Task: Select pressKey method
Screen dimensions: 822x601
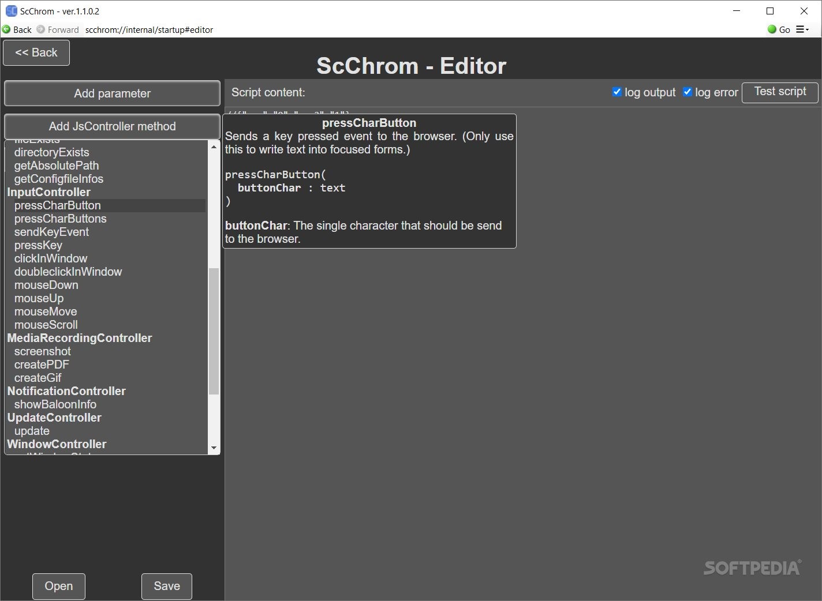Action: click(38, 245)
